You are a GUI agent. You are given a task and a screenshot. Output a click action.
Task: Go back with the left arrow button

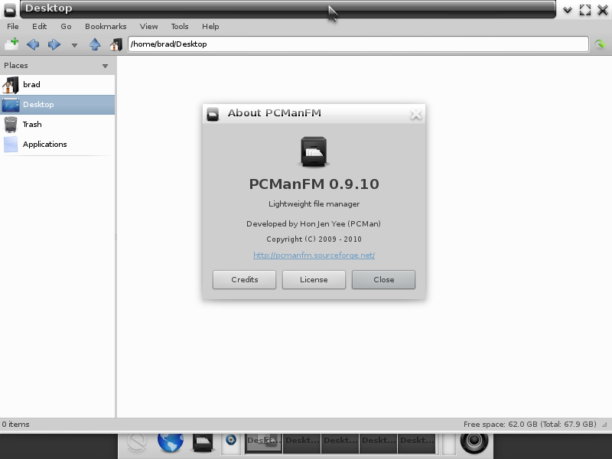33,44
